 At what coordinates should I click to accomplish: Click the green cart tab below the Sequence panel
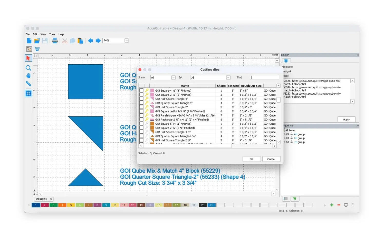[x=294, y=198]
